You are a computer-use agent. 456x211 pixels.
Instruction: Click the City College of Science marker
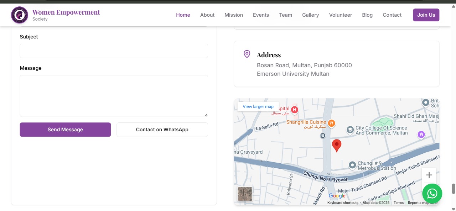tap(350, 130)
